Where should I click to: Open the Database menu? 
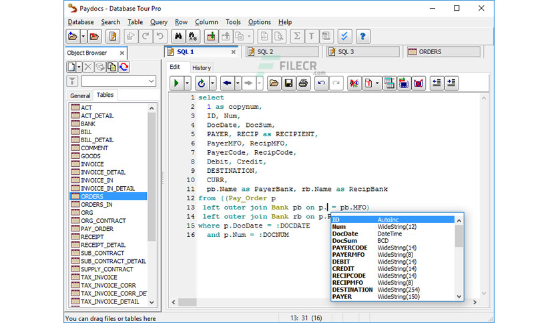click(x=81, y=22)
